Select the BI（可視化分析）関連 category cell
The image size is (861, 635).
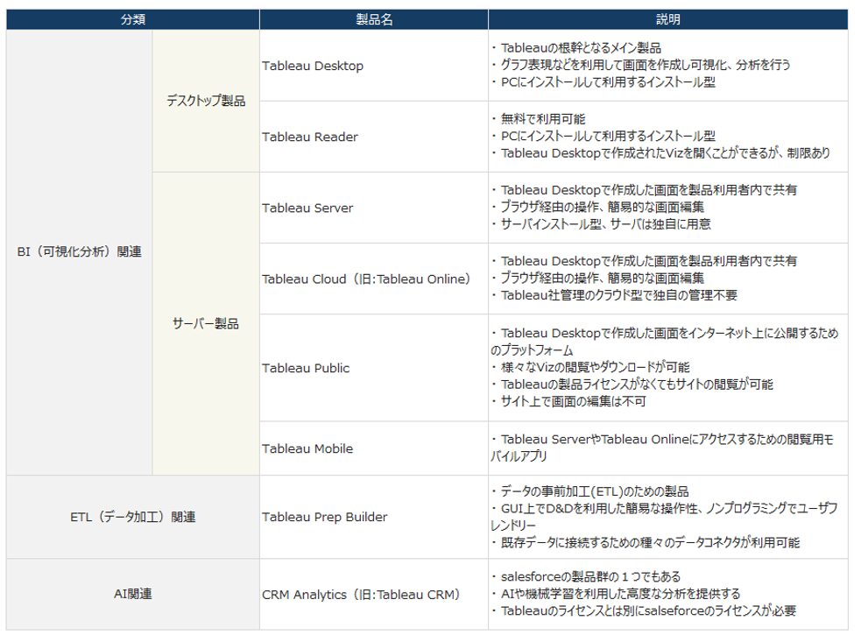point(80,252)
